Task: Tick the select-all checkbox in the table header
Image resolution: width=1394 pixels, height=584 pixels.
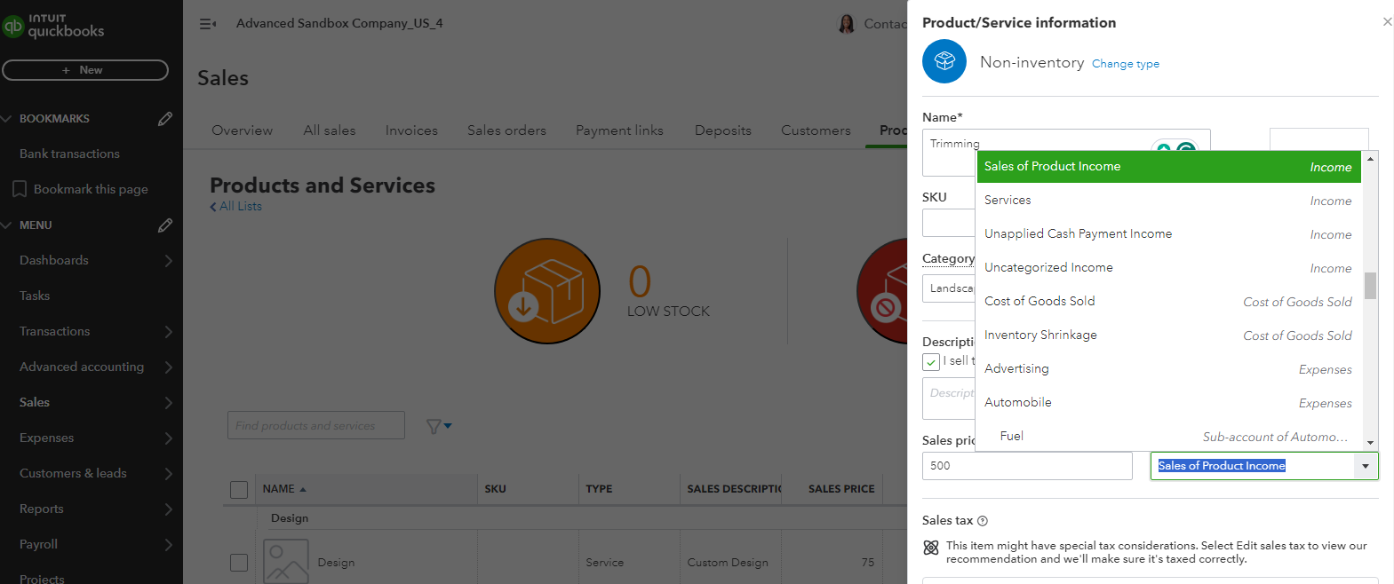Action: pos(239,490)
